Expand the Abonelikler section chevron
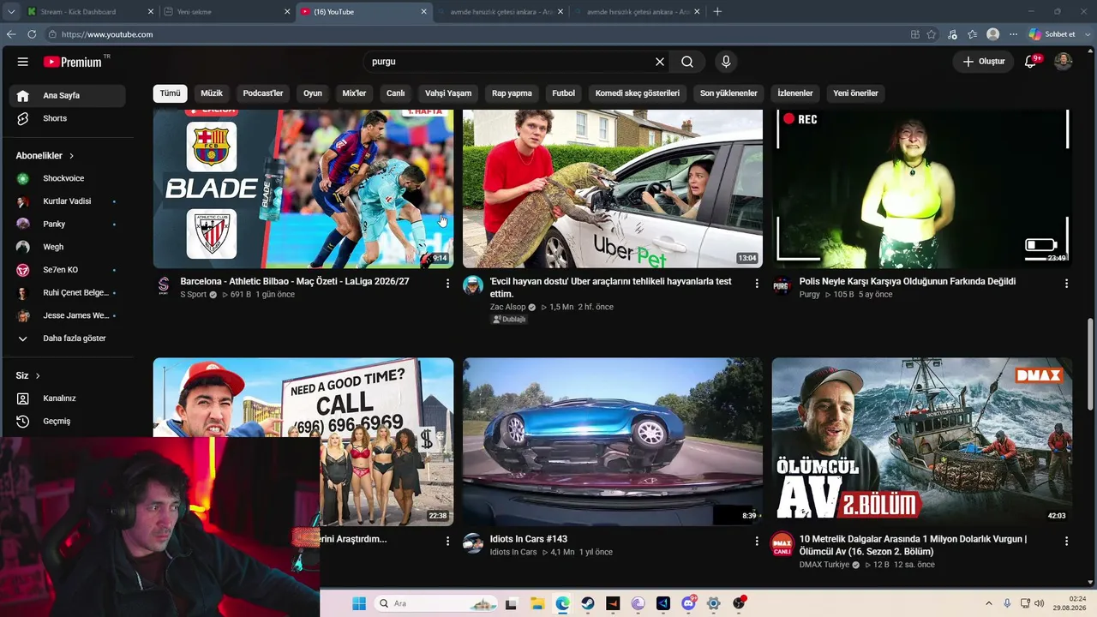 coord(71,156)
